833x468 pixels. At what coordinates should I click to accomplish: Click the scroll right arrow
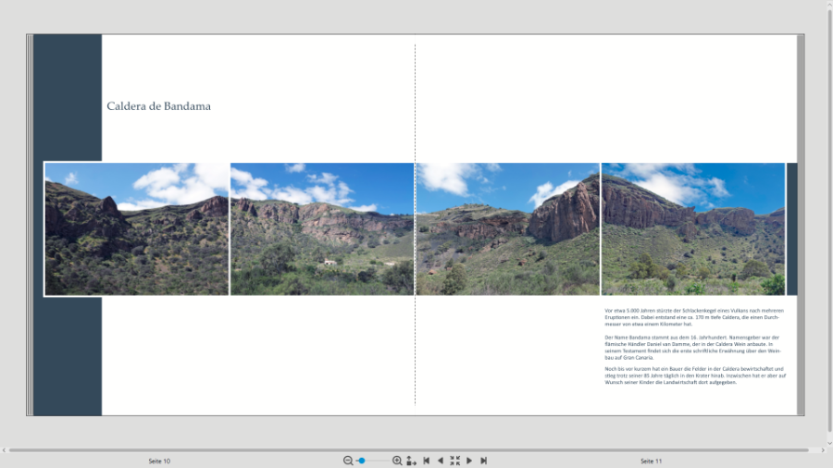coord(823,450)
